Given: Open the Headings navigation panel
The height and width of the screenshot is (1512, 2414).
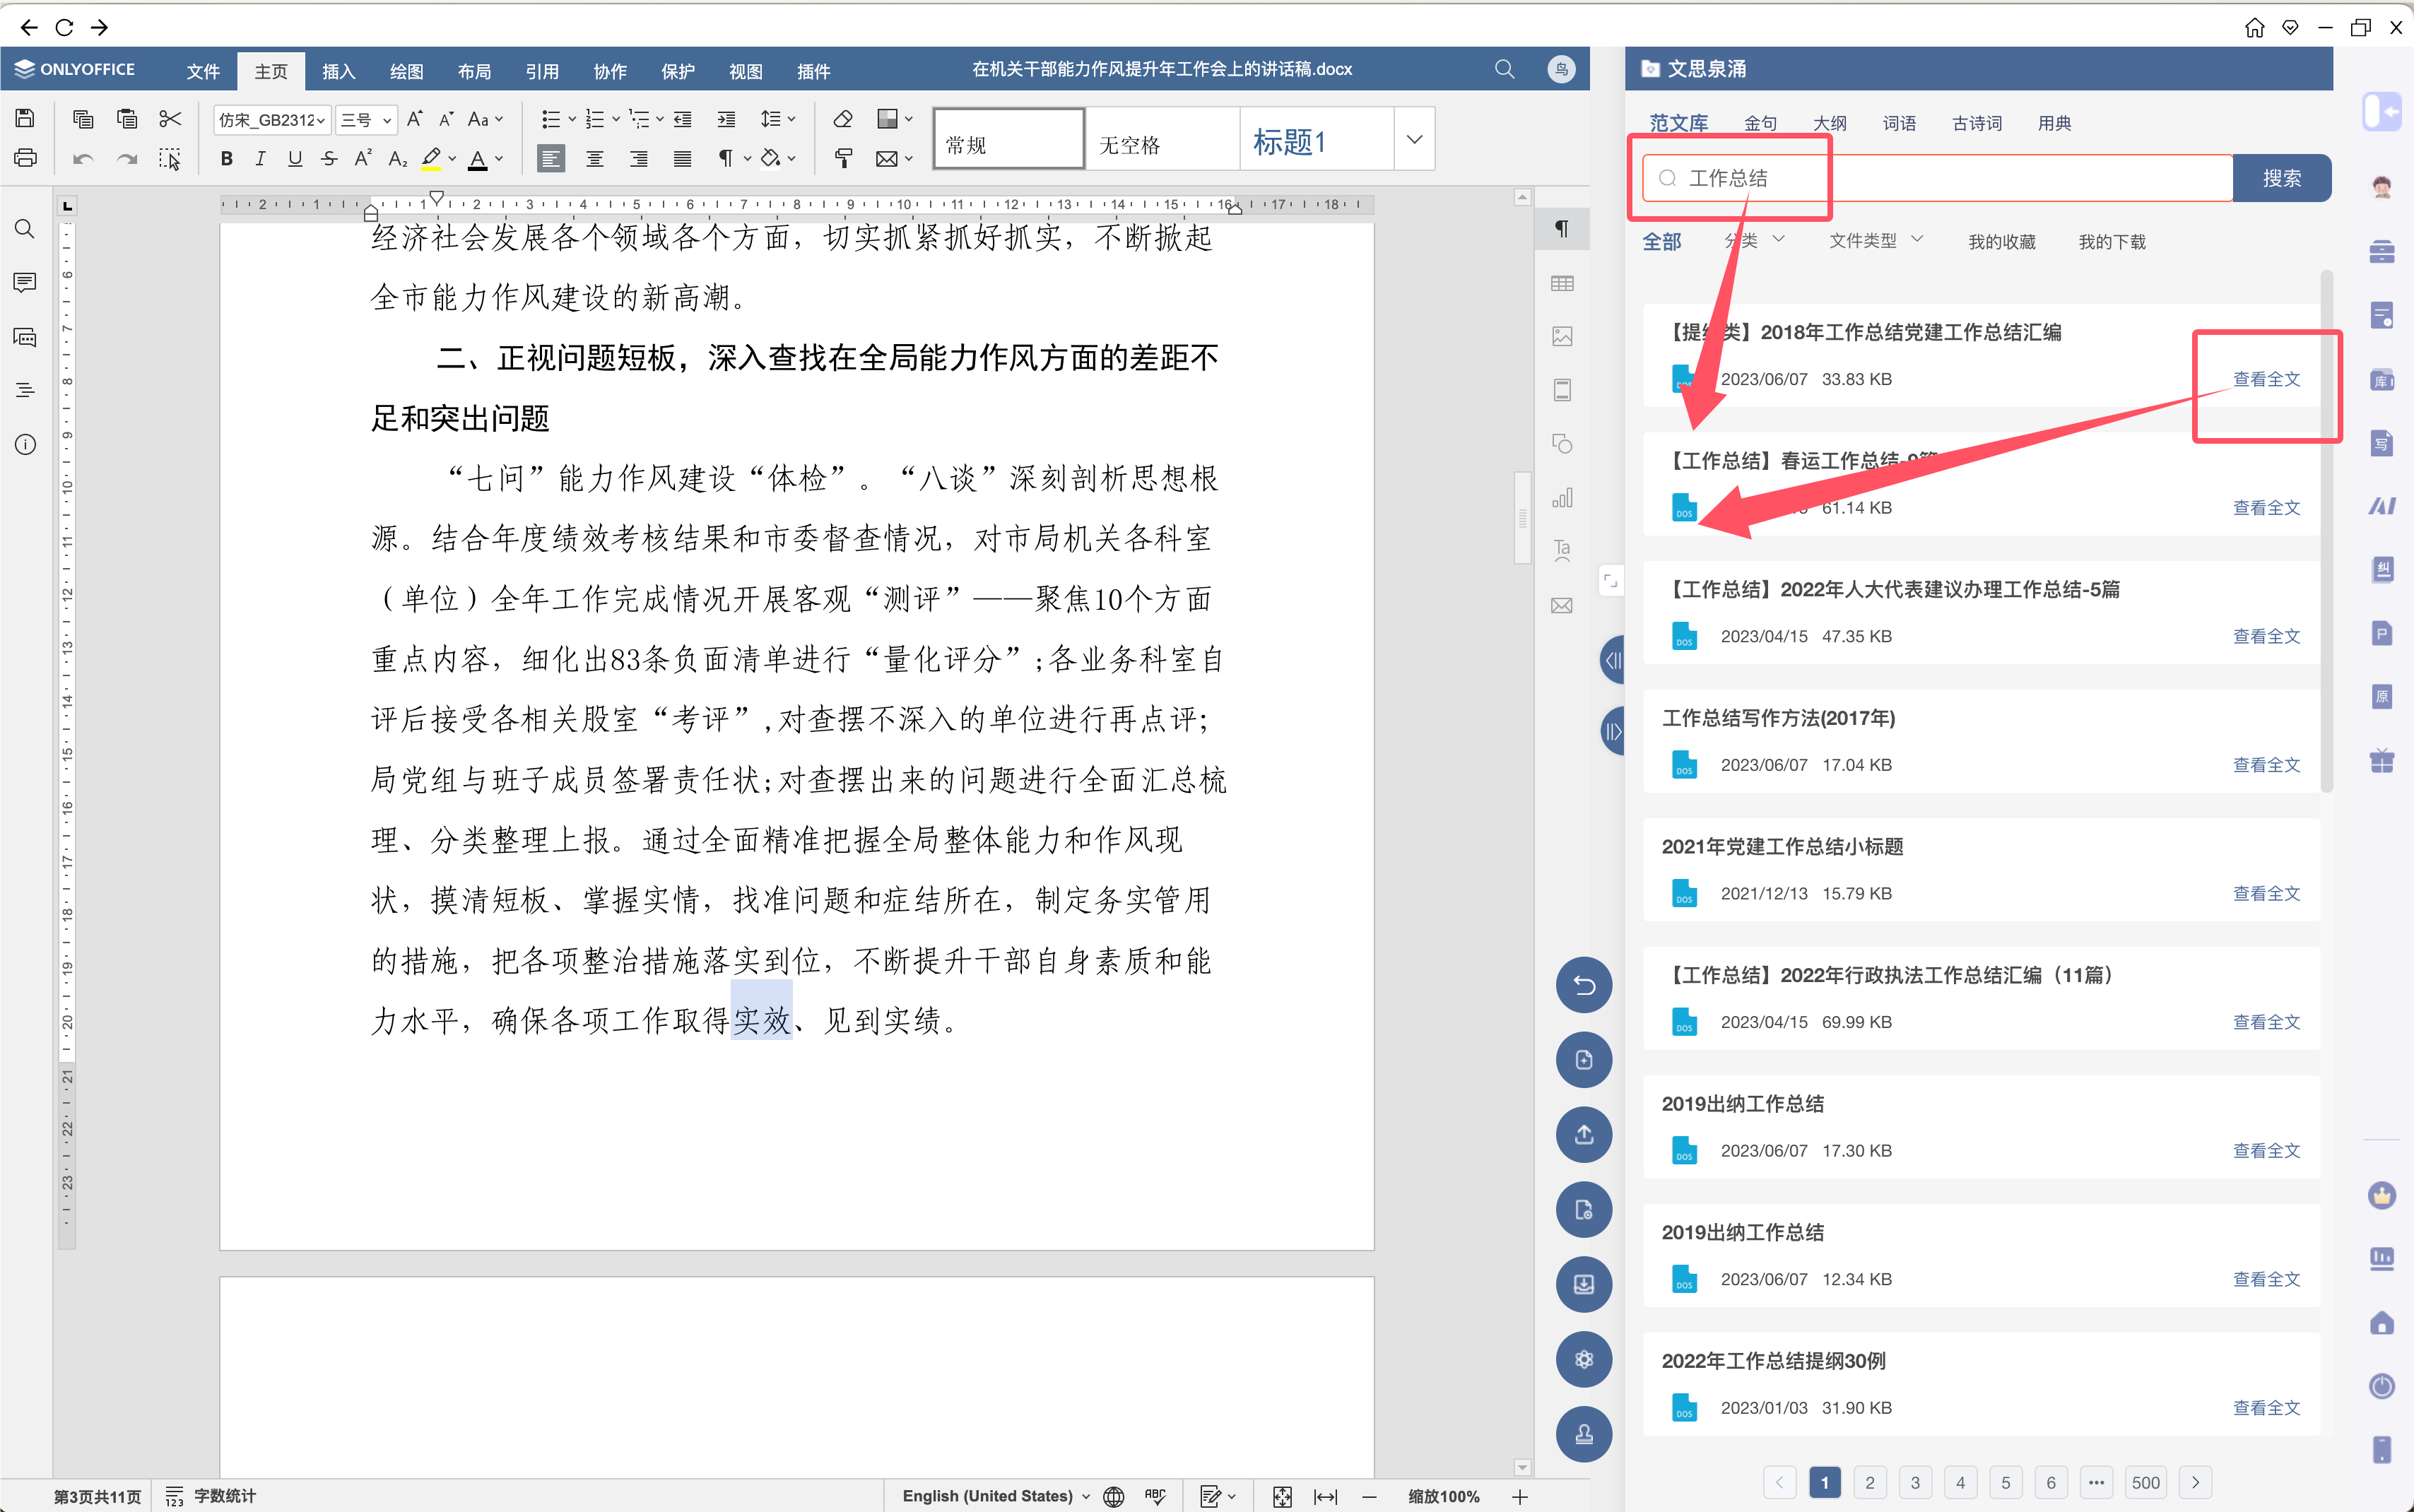Looking at the screenshot, I should tap(25, 390).
